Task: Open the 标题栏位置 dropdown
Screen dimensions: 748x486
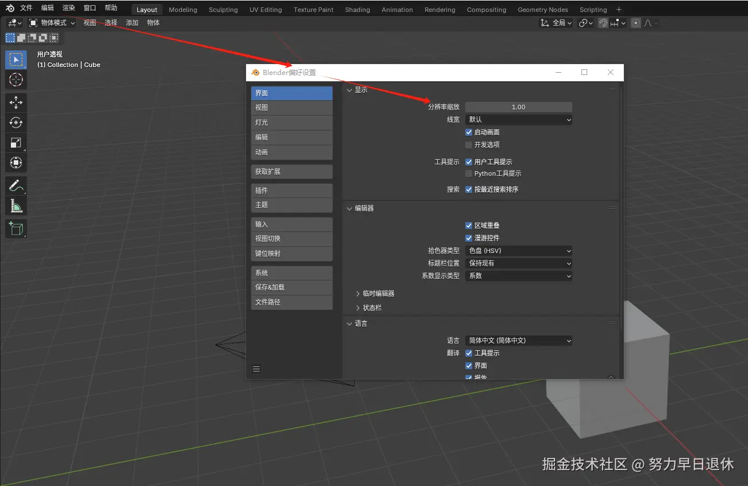Action: (519, 263)
